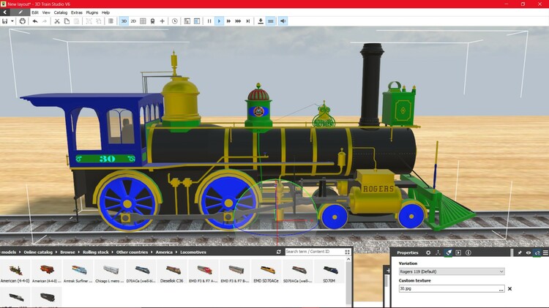Select the SD70M locomotive thumbnail
The height and width of the screenshot is (308, 549).
pyautogui.click(x=329, y=273)
